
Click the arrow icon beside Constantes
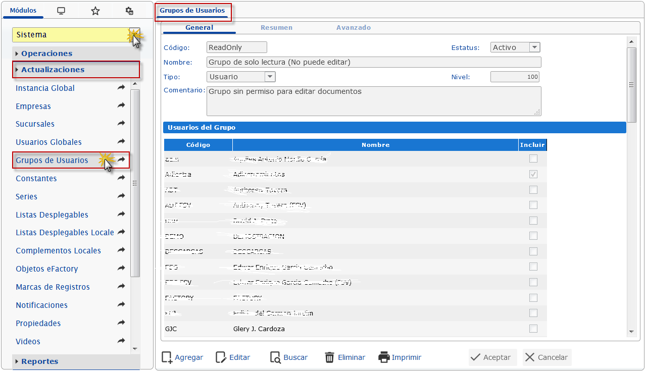click(121, 178)
